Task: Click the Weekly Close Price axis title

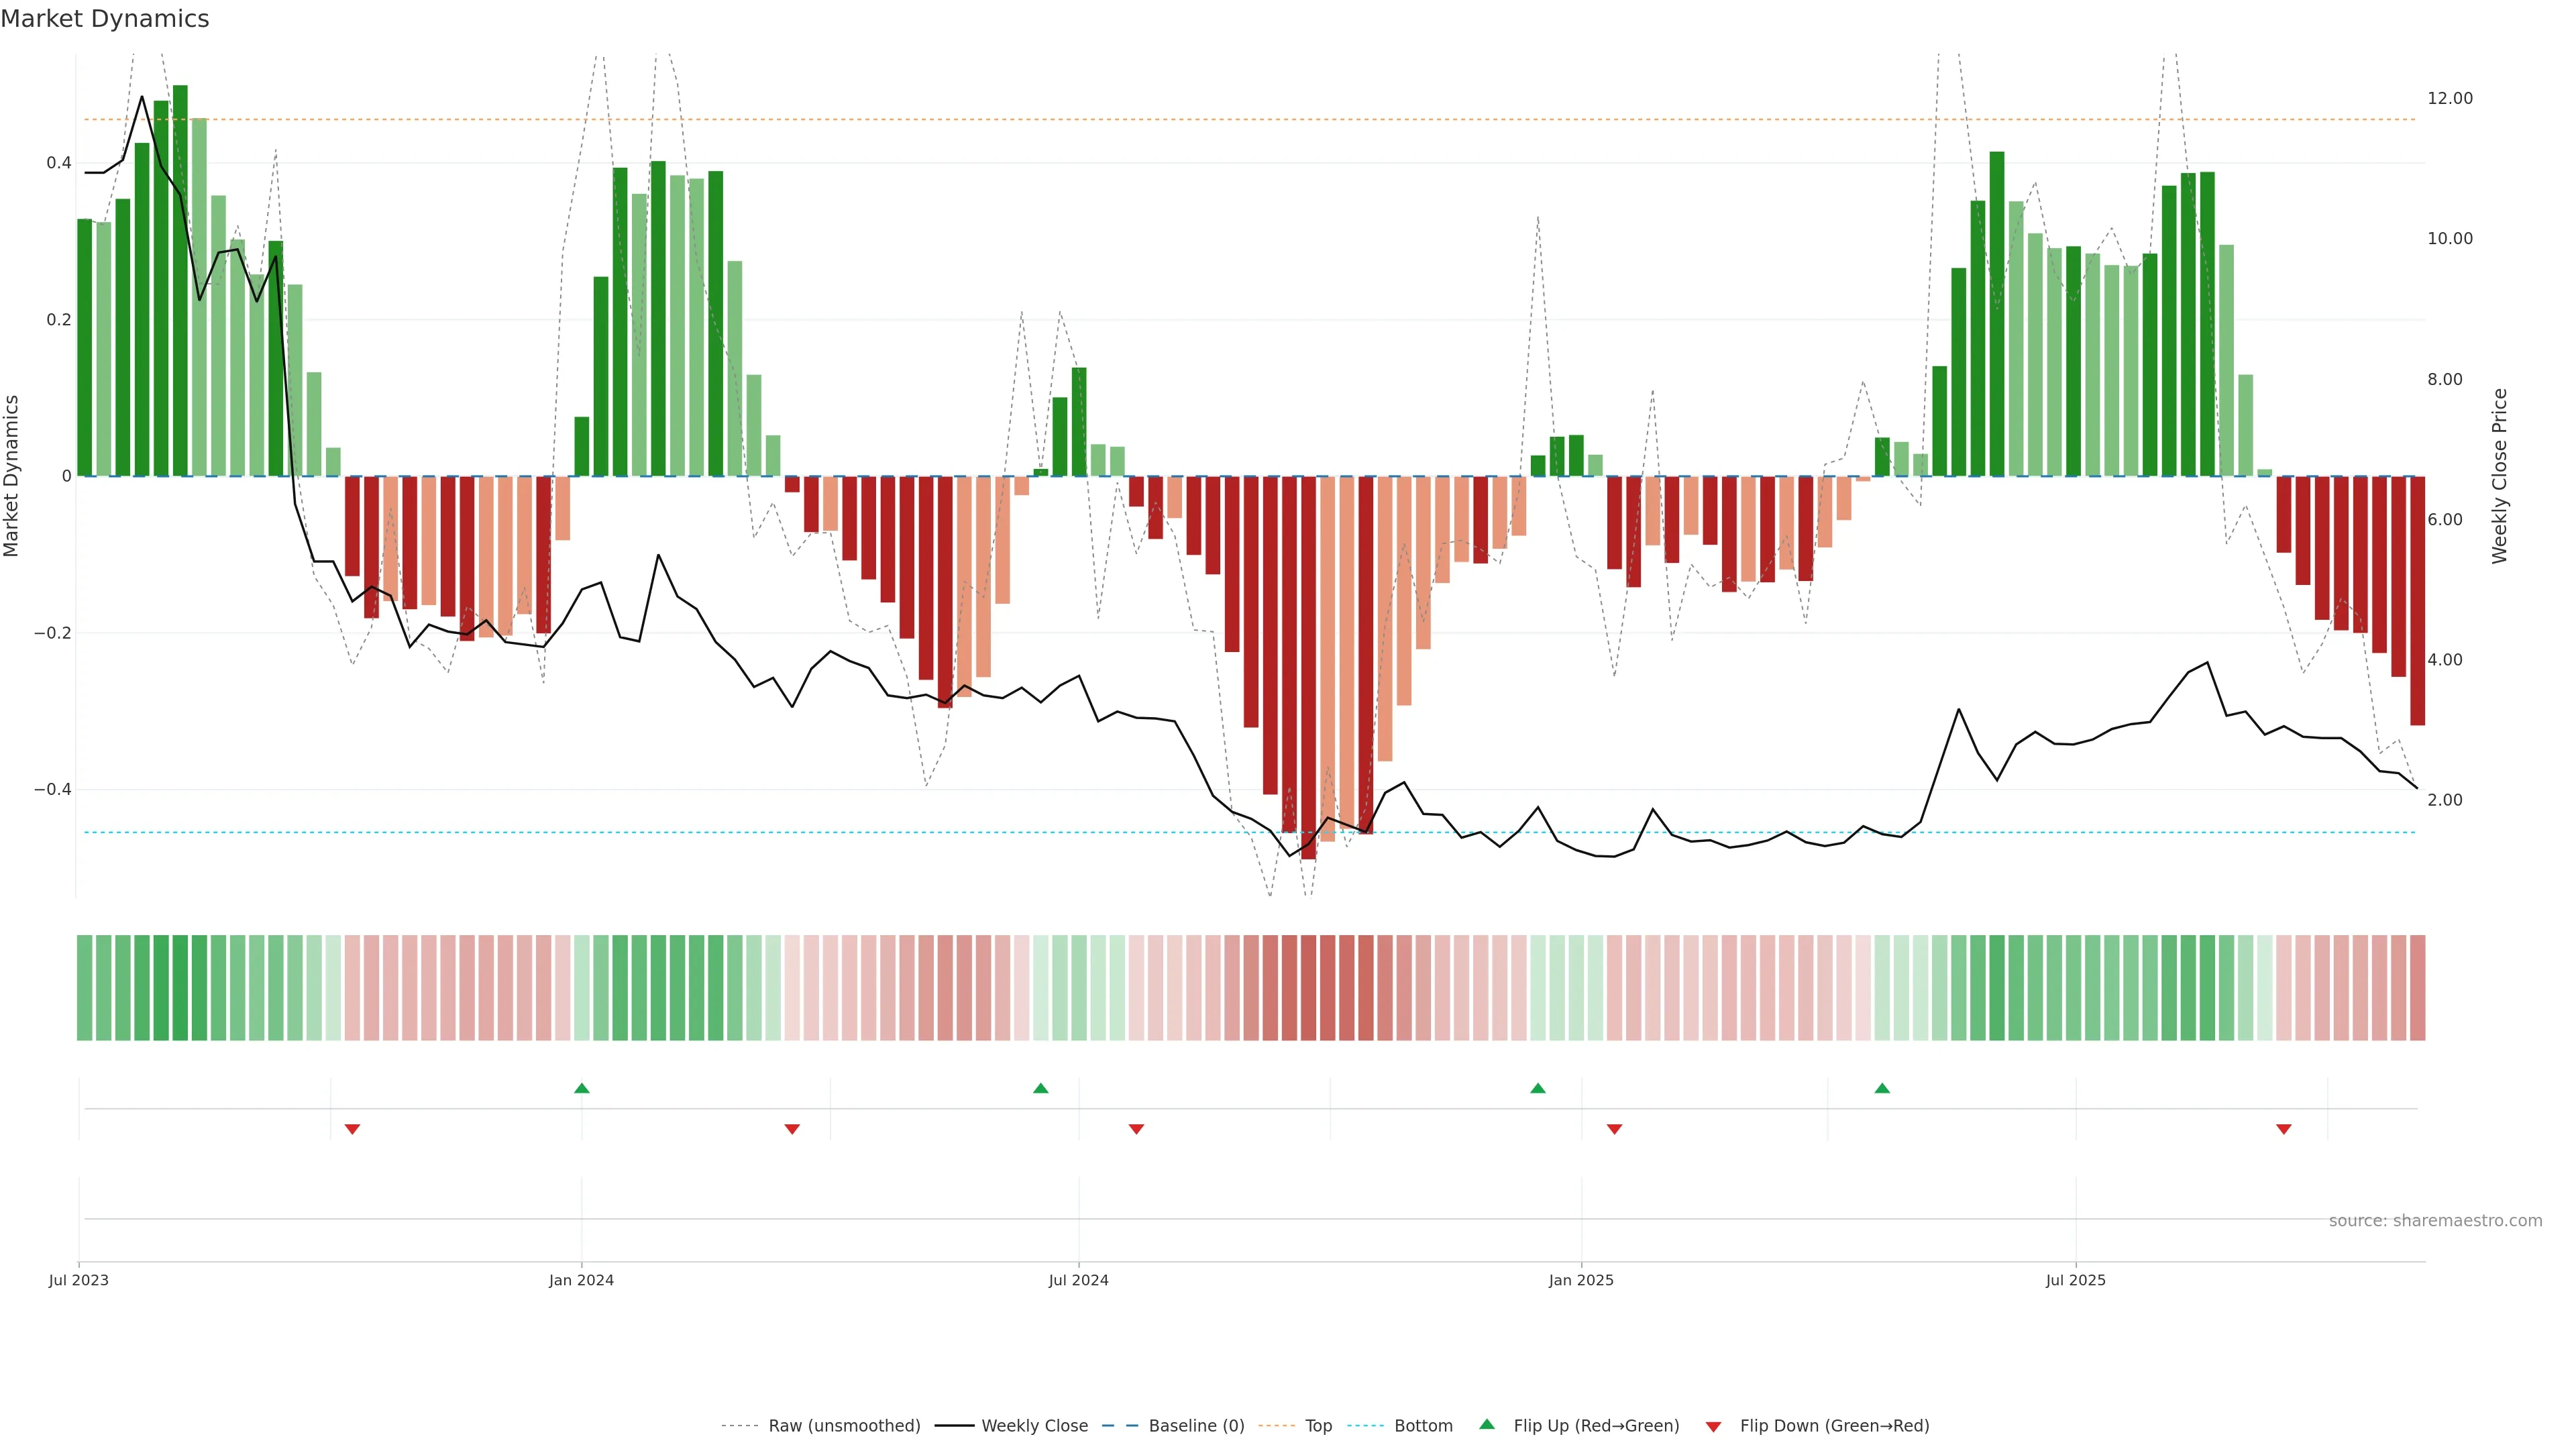Action: (x=2499, y=476)
